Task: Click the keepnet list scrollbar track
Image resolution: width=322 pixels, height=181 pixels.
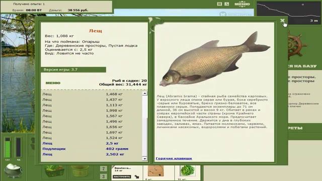Action: coord(145,126)
